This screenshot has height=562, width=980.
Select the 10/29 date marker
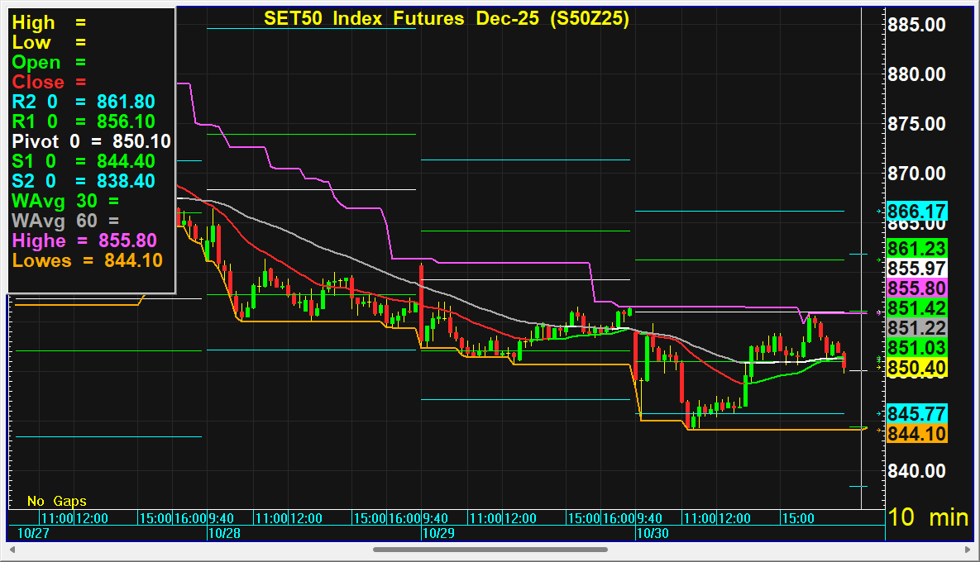click(438, 534)
